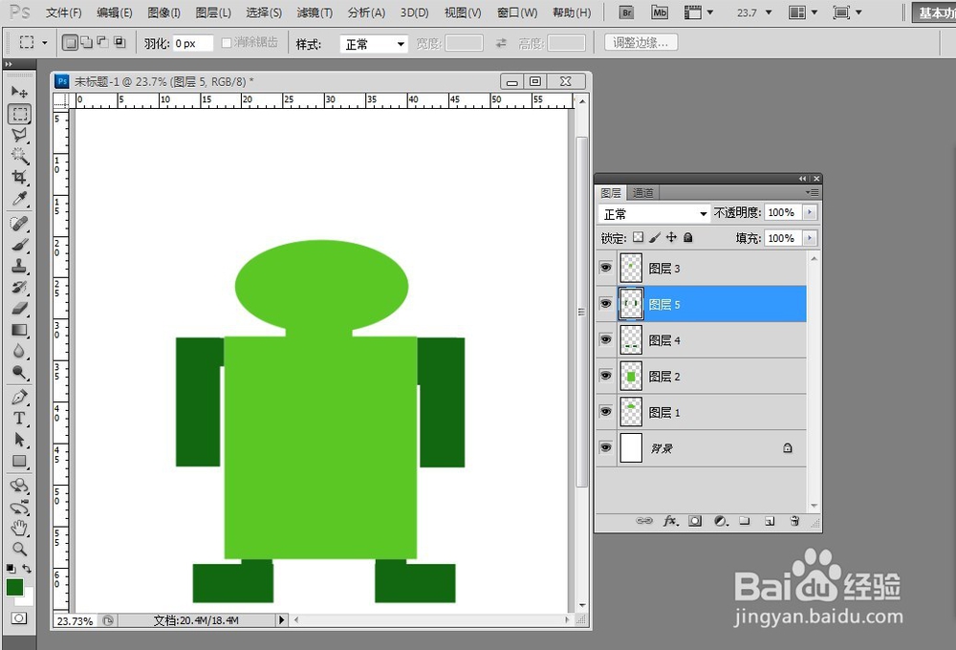Launch Mini Bridge from top bar
The image size is (956, 650).
point(659,12)
